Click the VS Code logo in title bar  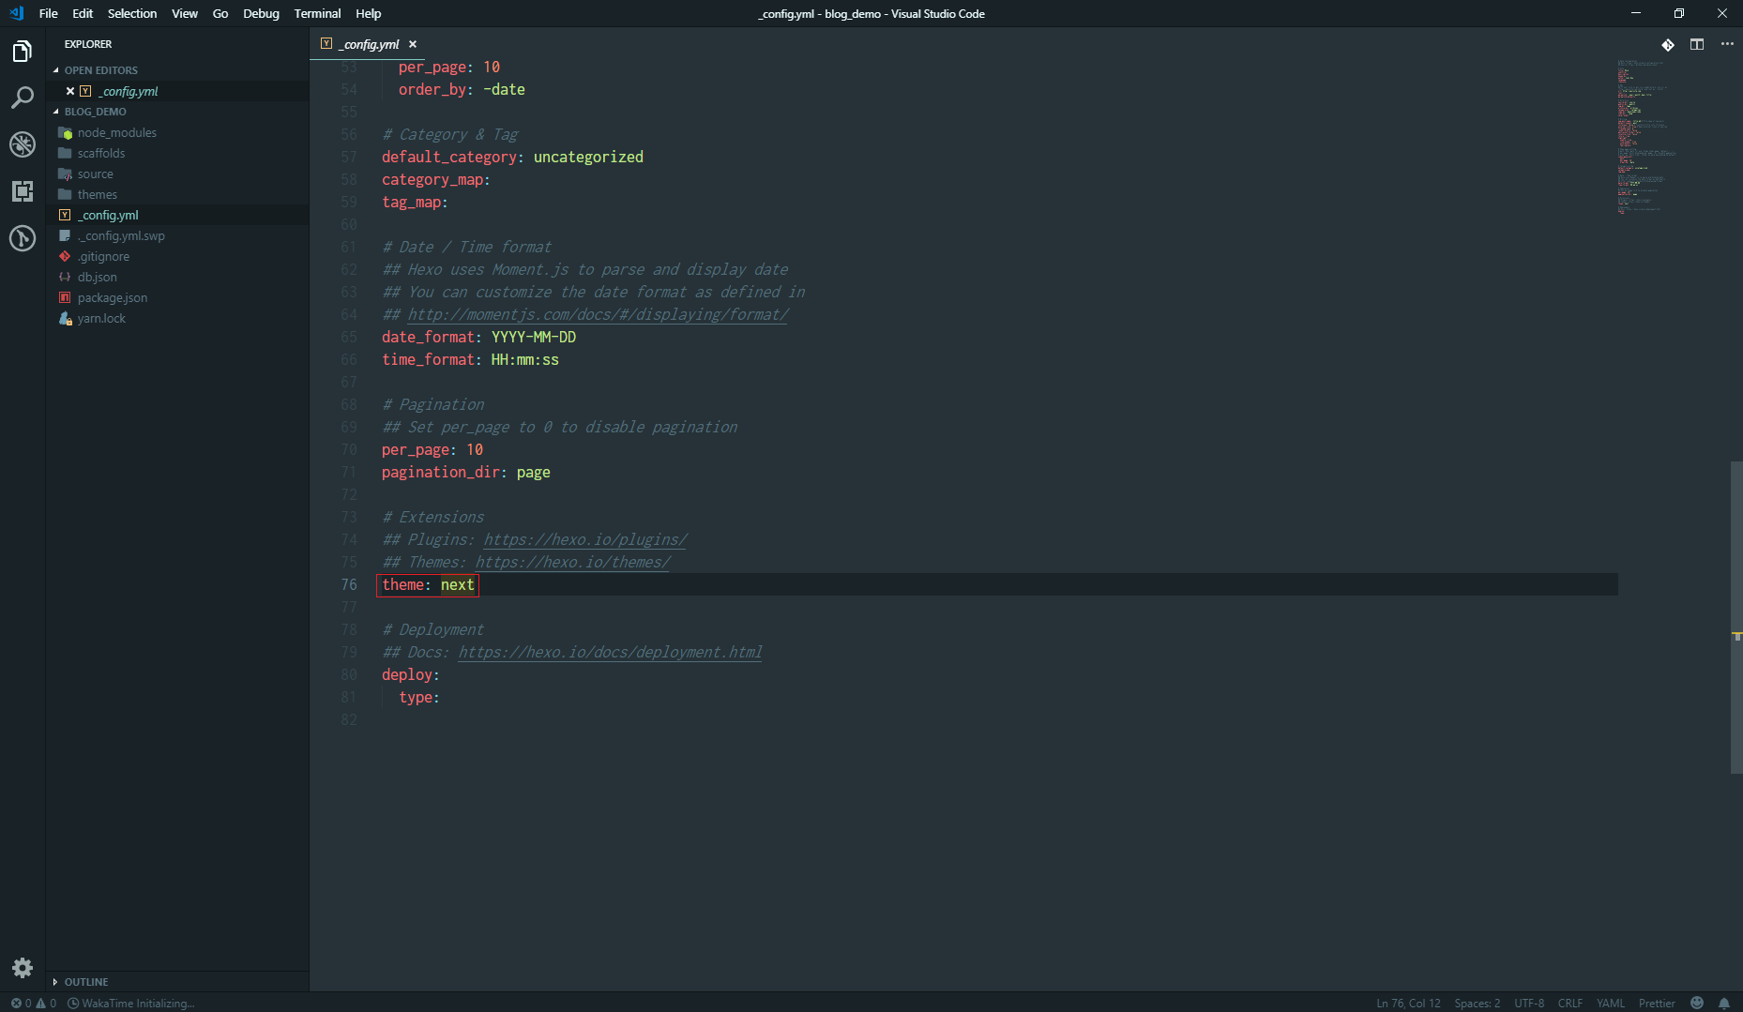click(16, 13)
